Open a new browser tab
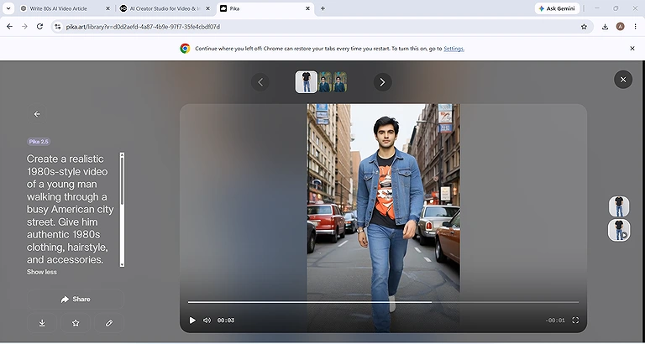Screen dimensions: 645x344 [322, 8]
